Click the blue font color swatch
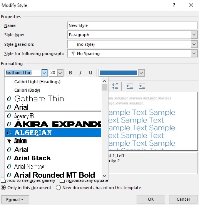The height and width of the screenshot is (205, 199). pos(119,73)
